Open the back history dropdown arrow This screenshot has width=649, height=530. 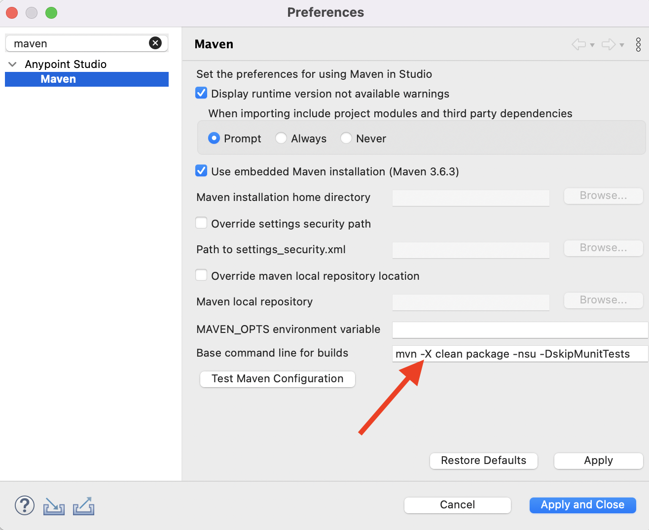click(592, 45)
